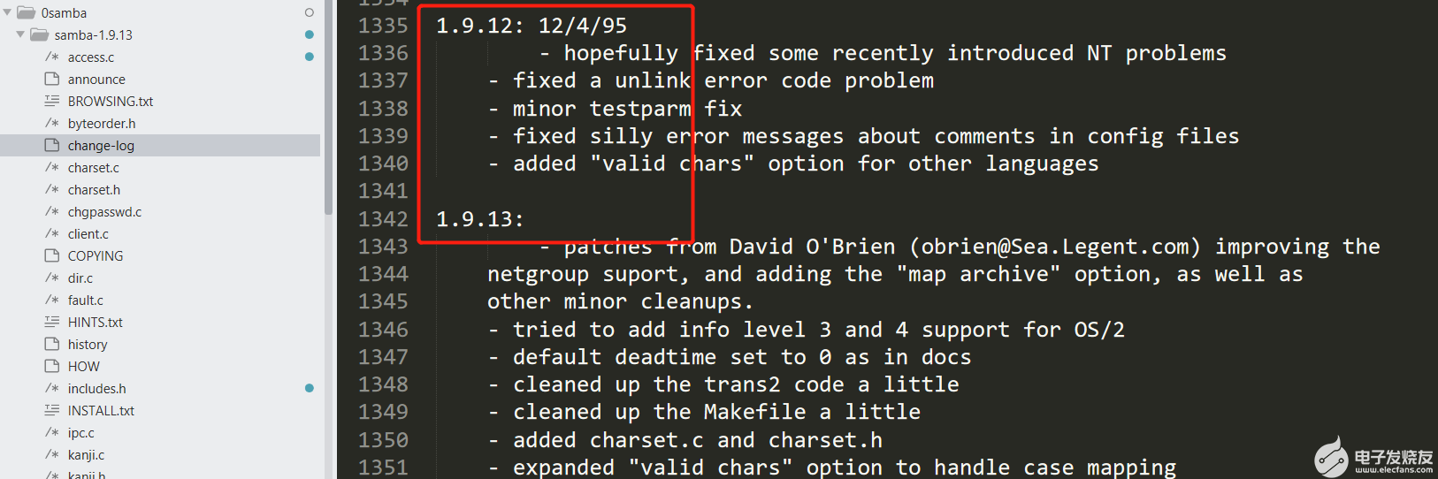Open chgpasswd.c file
This screenshot has height=479, width=1438.
click(x=104, y=212)
